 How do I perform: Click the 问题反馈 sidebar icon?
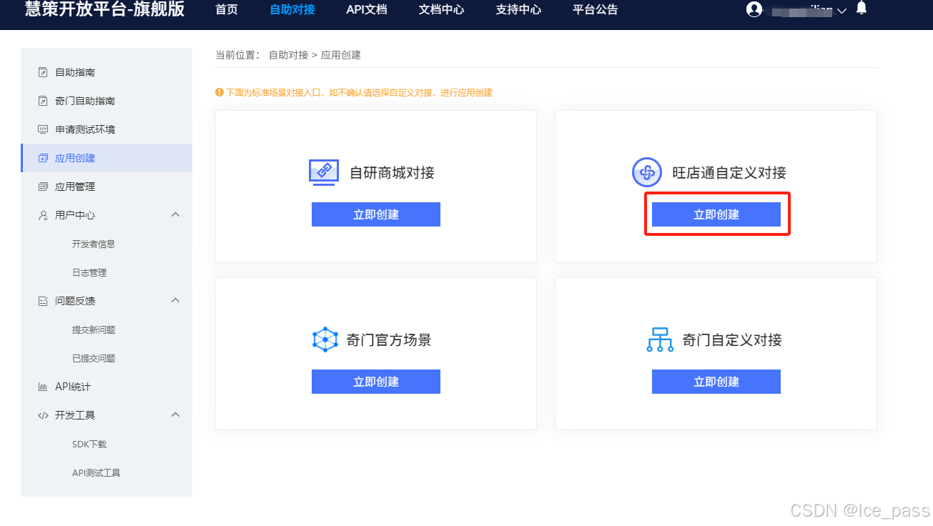(x=42, y=301)
